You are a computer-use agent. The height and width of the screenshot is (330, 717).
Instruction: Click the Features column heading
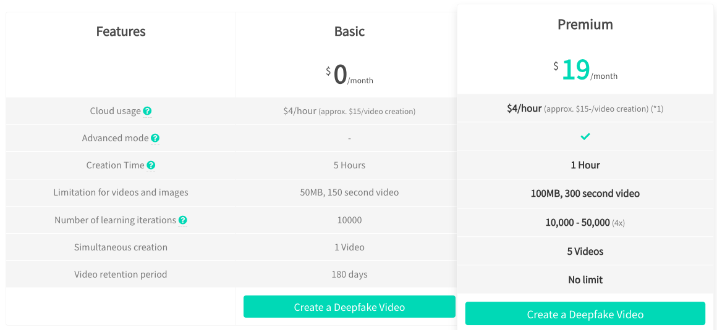pyautogui.click(x=121, y=31)
